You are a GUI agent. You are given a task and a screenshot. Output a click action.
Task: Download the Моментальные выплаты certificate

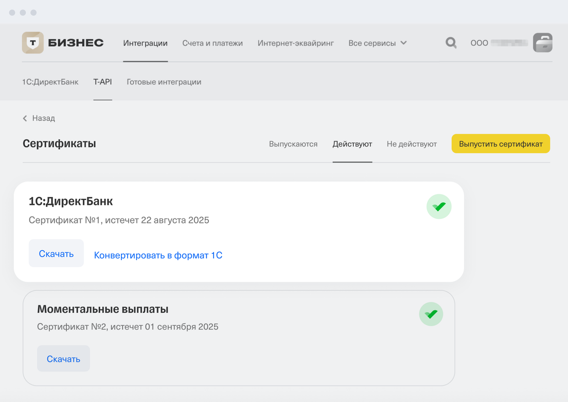click(63, 359)
